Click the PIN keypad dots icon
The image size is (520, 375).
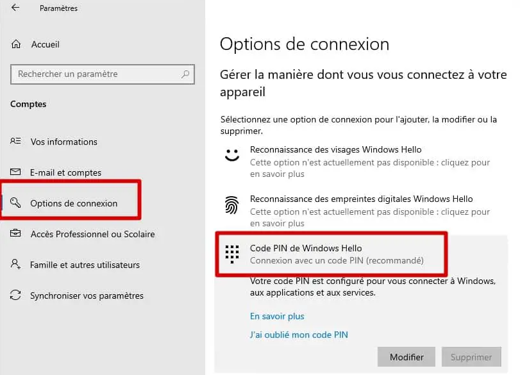tap(231, 254)
